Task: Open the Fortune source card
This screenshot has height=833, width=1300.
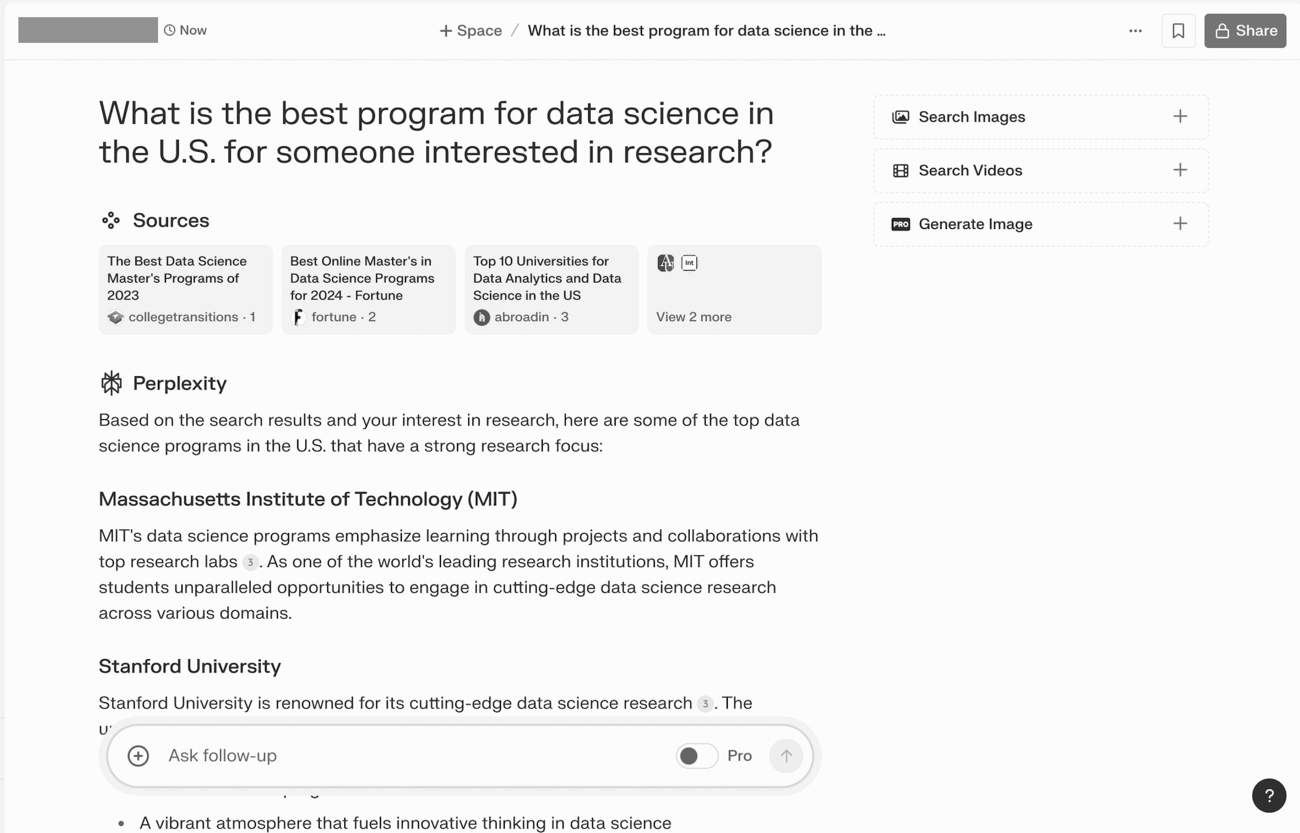Action: (368, 290)
